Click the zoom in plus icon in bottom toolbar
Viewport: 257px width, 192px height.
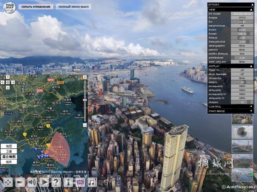click(x=8, y=183)
